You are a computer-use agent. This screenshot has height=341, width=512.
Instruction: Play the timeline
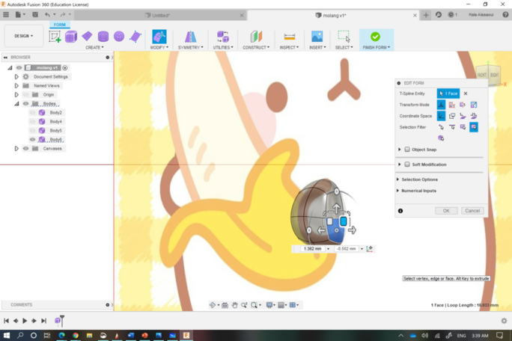(25, 321)
